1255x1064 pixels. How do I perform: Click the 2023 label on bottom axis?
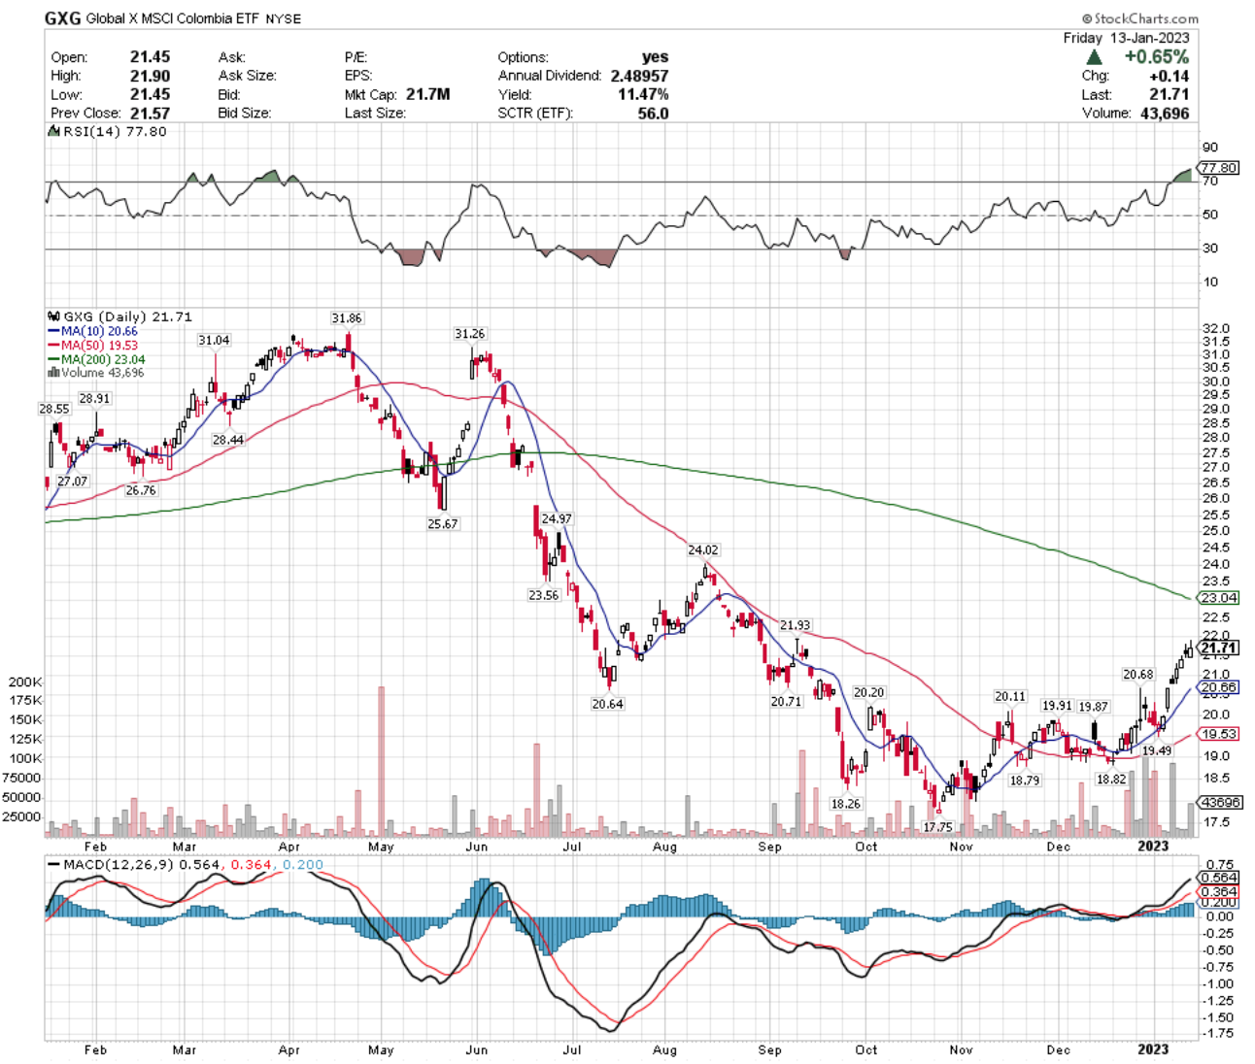pyautogui.click(x=1153, y=1049)
